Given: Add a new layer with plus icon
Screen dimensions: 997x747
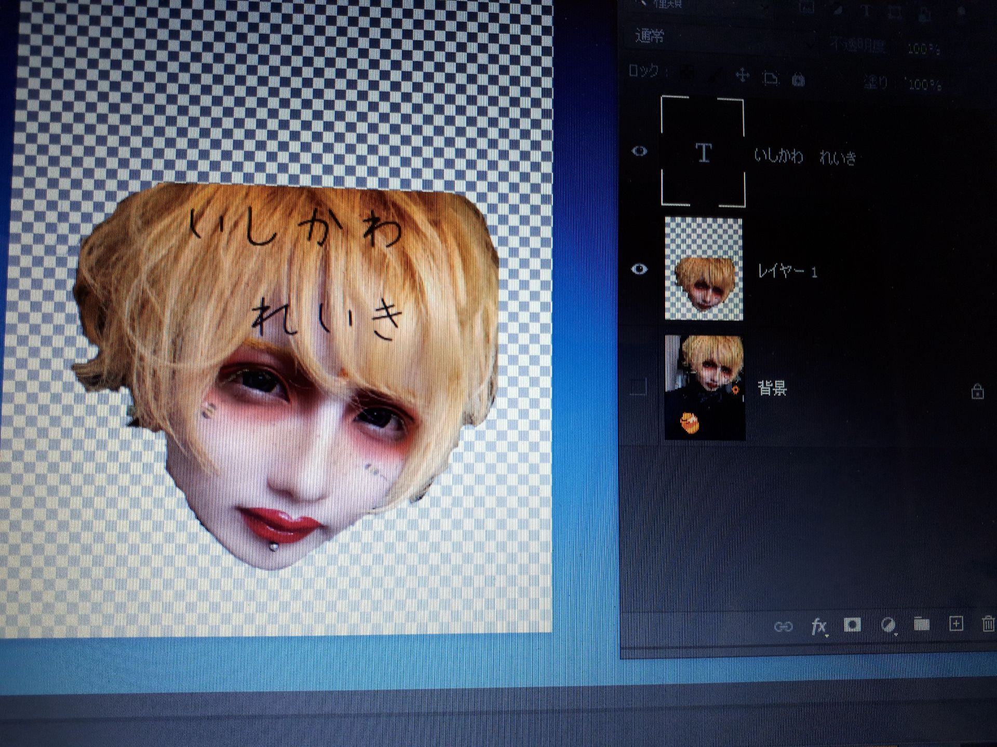Looking at the screenshot, I should point(956,624).
